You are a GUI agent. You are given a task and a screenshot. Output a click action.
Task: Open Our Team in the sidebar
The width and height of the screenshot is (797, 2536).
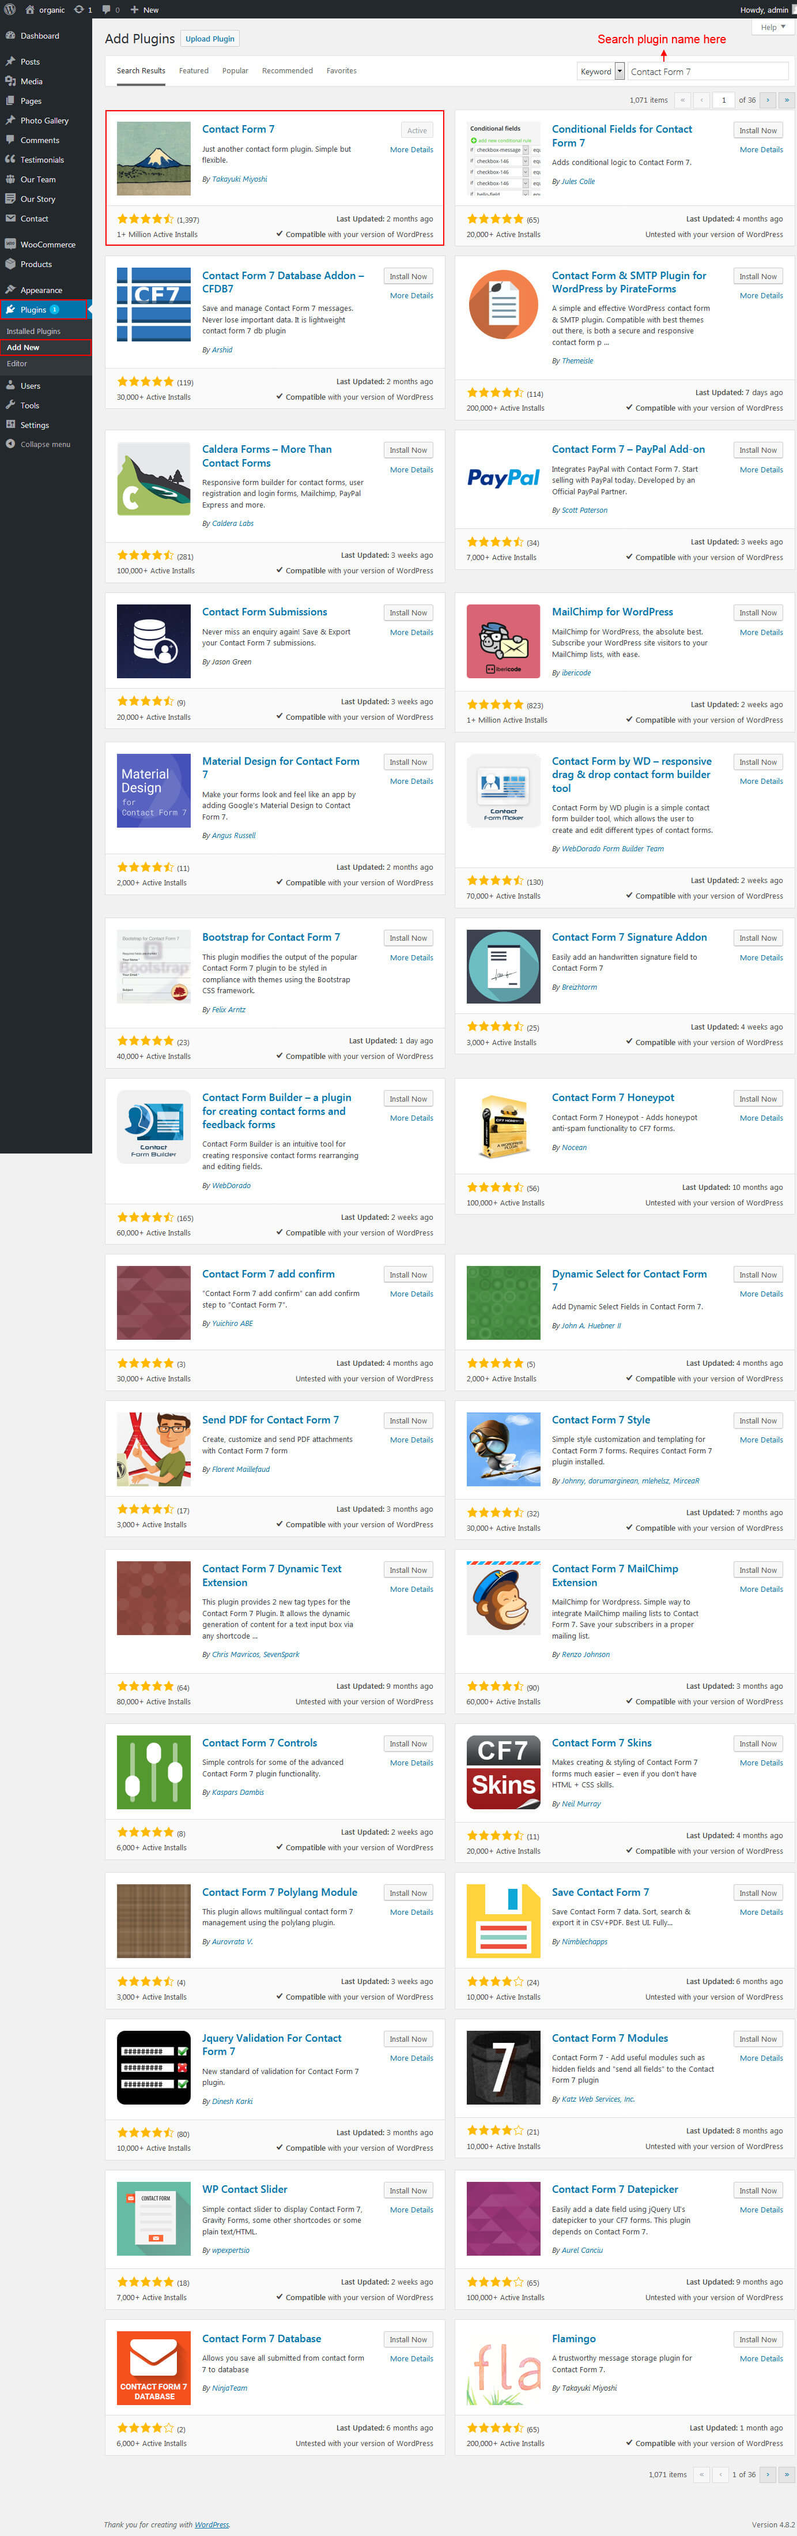click(39, 179)
